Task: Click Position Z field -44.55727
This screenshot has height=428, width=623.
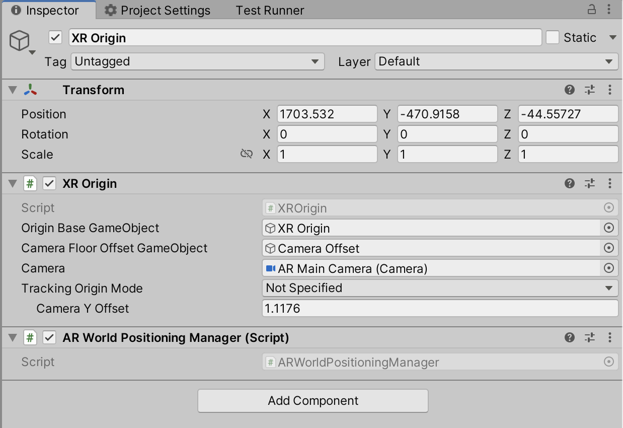Action: (568, 114)
